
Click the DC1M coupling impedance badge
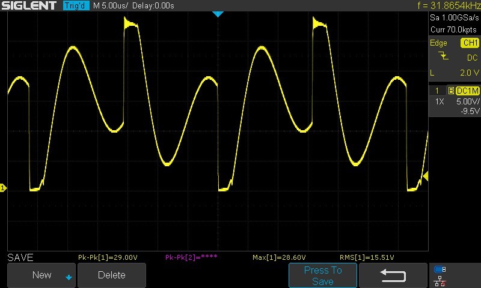coord(468,91)
